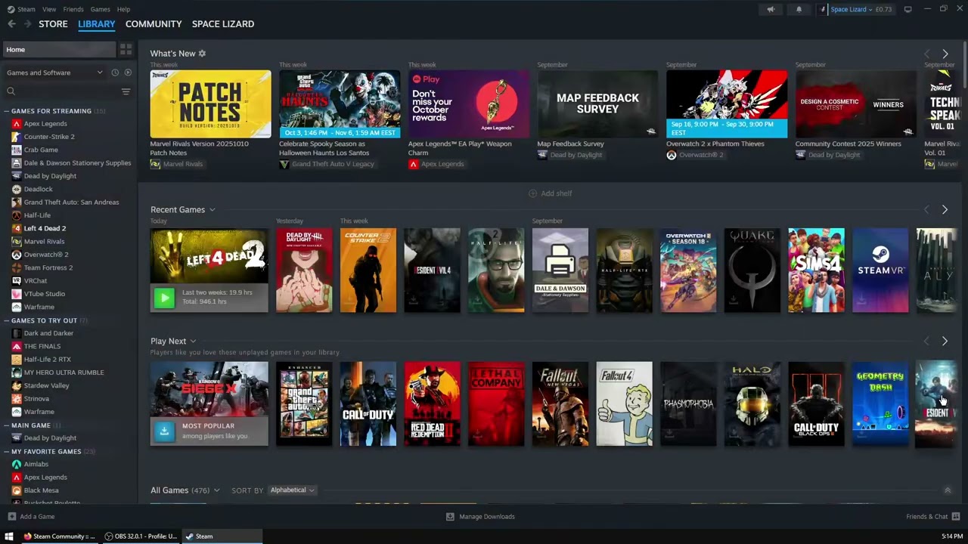Open the Friends menu
Image resolution: width=968 pixels, height=544 pixels.
pyautogui.click(x=73, y=9)
